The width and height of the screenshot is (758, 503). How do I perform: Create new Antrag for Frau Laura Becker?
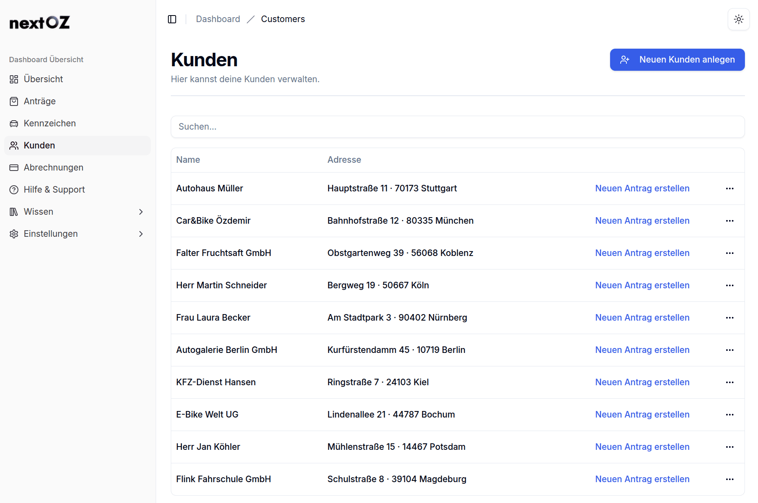click(642, 317)
